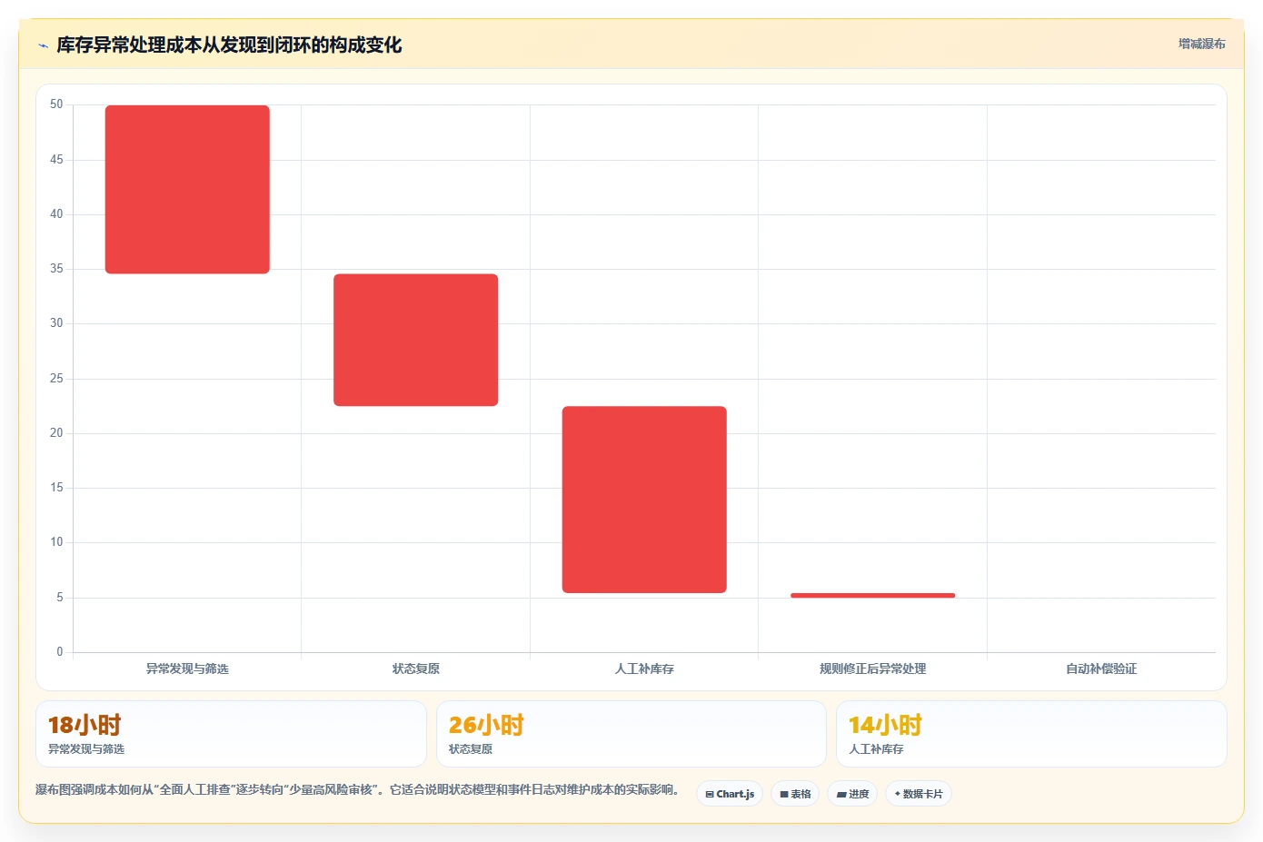Click the y-axis value 40
This screenshot has width=1263, height=842.
(x=56, y=214)
